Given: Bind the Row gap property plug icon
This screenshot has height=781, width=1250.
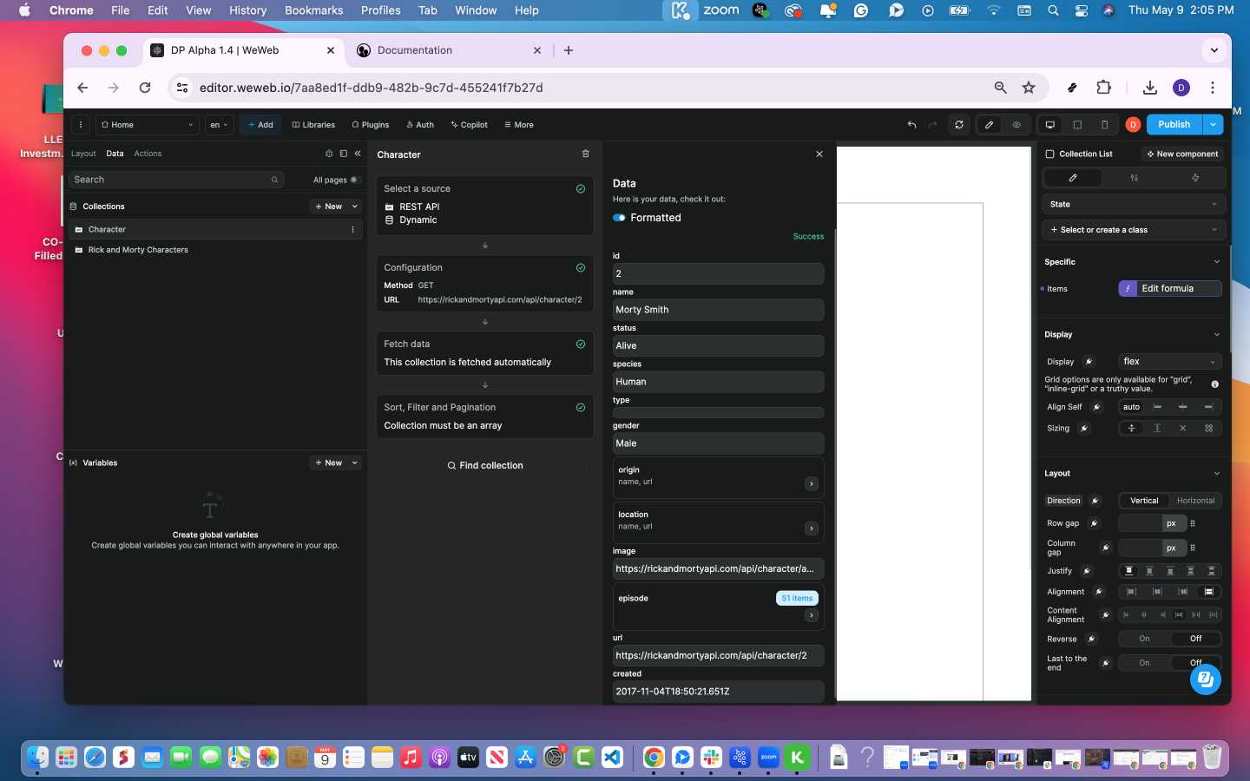Looking at the screenshot, I should [x=1094, y=523].
